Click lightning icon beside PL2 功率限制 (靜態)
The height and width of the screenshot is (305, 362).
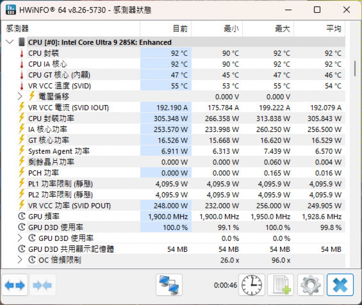click(22, 194)
